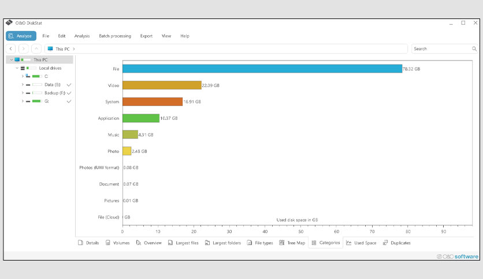This screenshot has width=483, height=279.
Task: Open the Analysis menu
Action: tap(82, 36)
